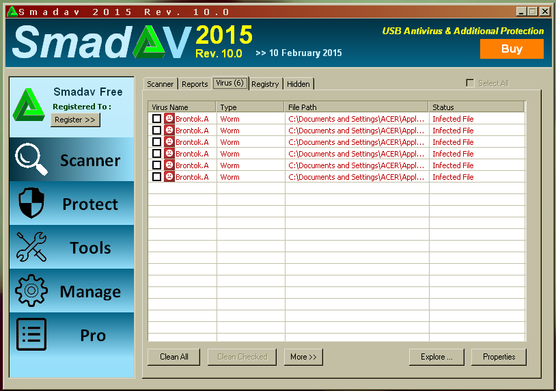Sort by the Type column header
Viewport: 556px width, 391px height.
pos(251,107)
